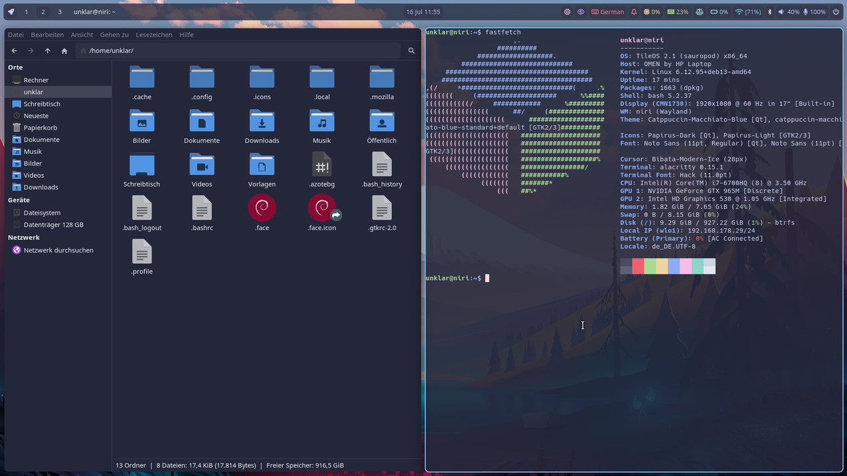
Task: Open the Ansicht menu
Action: point(82,34)
